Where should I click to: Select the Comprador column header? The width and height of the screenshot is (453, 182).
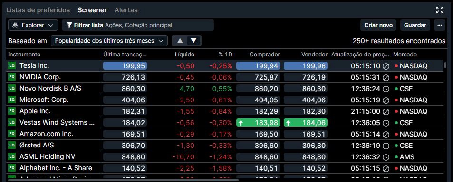tap(265, 55)
